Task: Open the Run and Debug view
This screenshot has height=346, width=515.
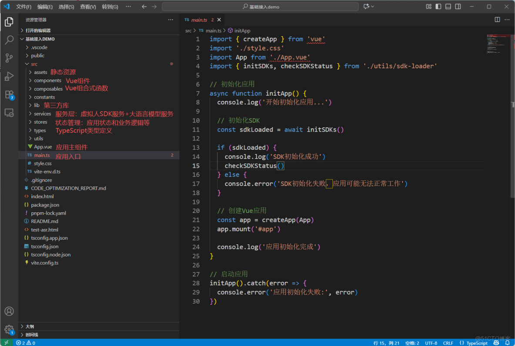Action: tap(9, 77)
